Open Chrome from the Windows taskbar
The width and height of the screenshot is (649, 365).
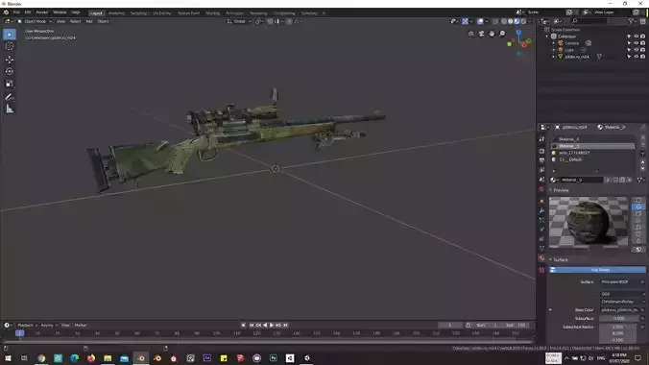pyautogui.click(x=41, y=358)
